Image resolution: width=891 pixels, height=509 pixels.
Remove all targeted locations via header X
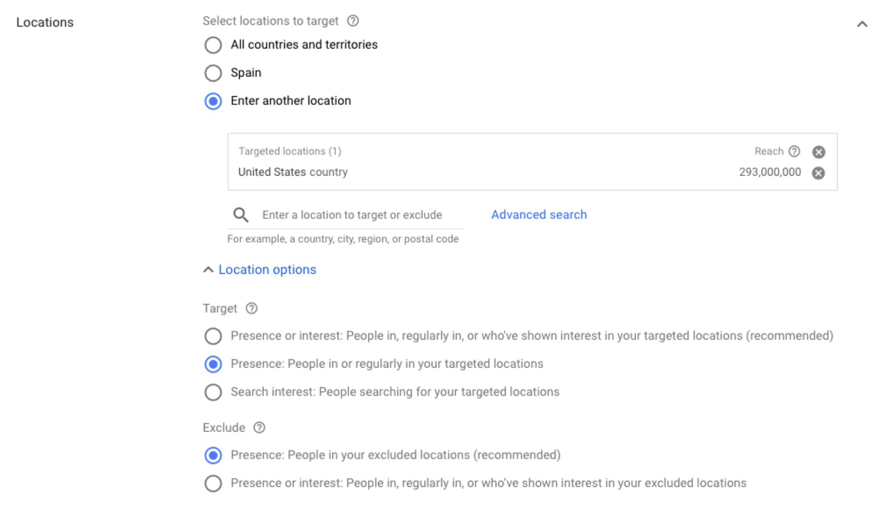coord(818,152)
